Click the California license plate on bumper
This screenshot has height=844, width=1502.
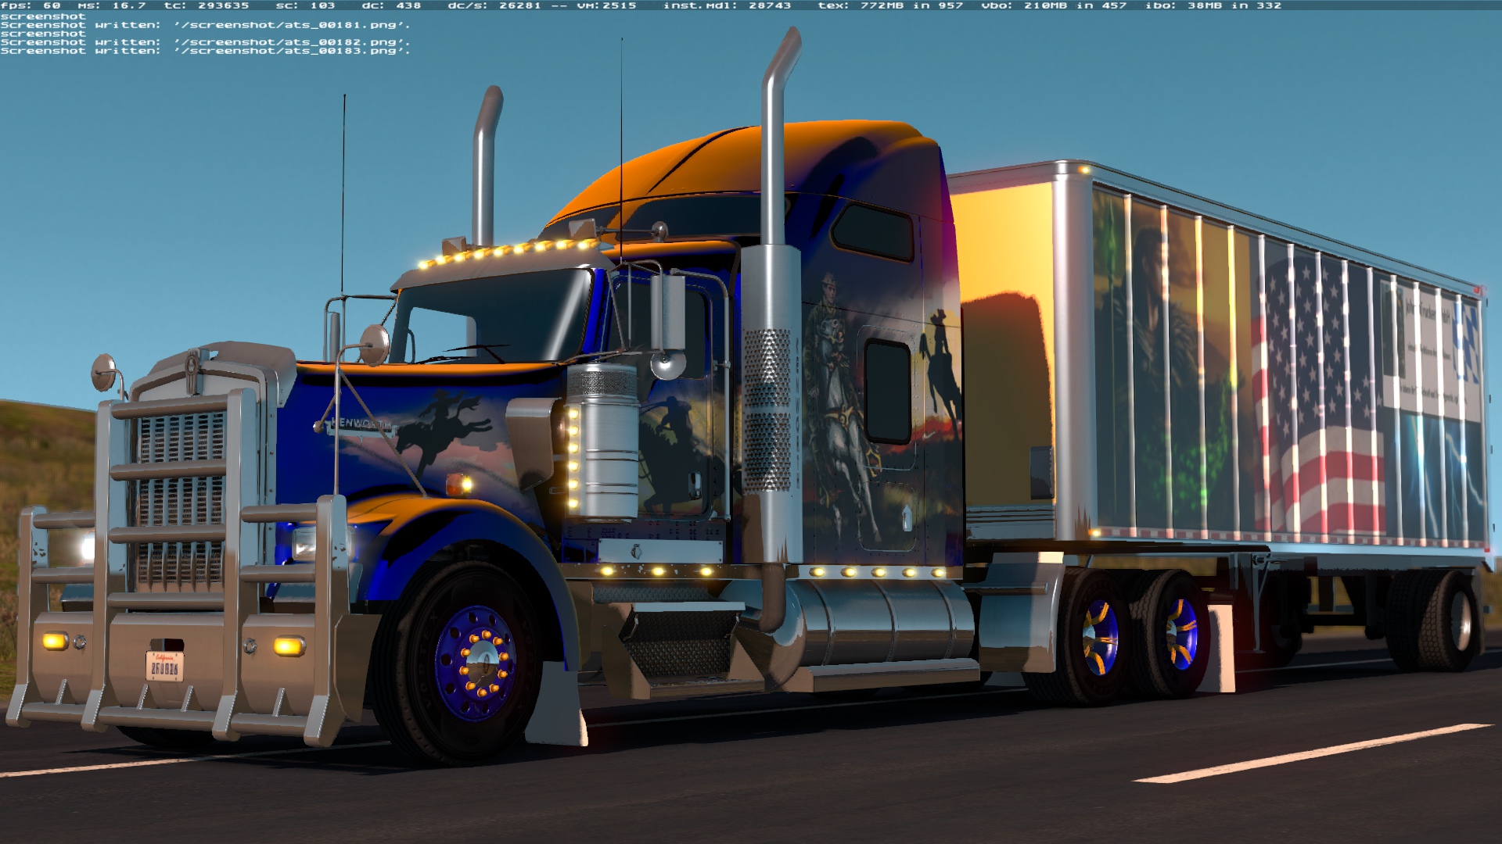click(x=165, y=667)
